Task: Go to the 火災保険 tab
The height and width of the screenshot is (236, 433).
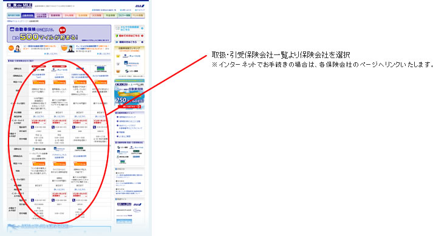Action: coord(97,15)
